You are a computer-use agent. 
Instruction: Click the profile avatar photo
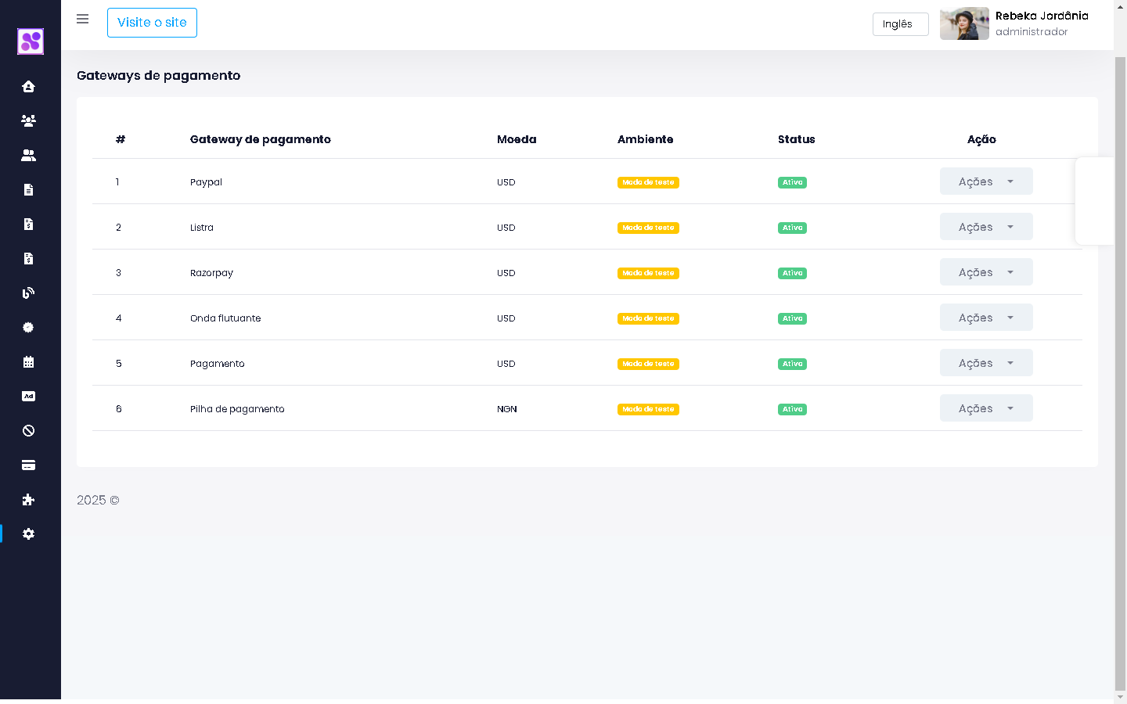pos(964,24)
